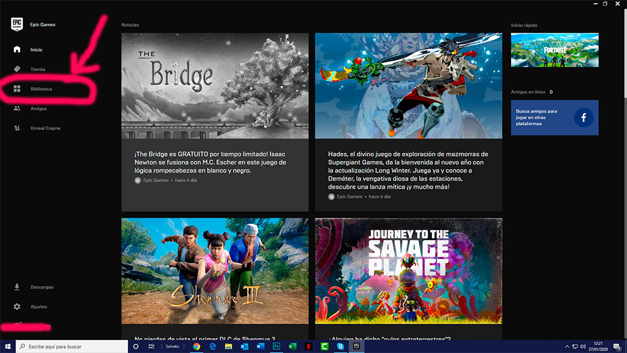Viewport: 627px width, 353px height.
Task: Click the Solvetic taskbar toolbar label
Action: point(172,346)
